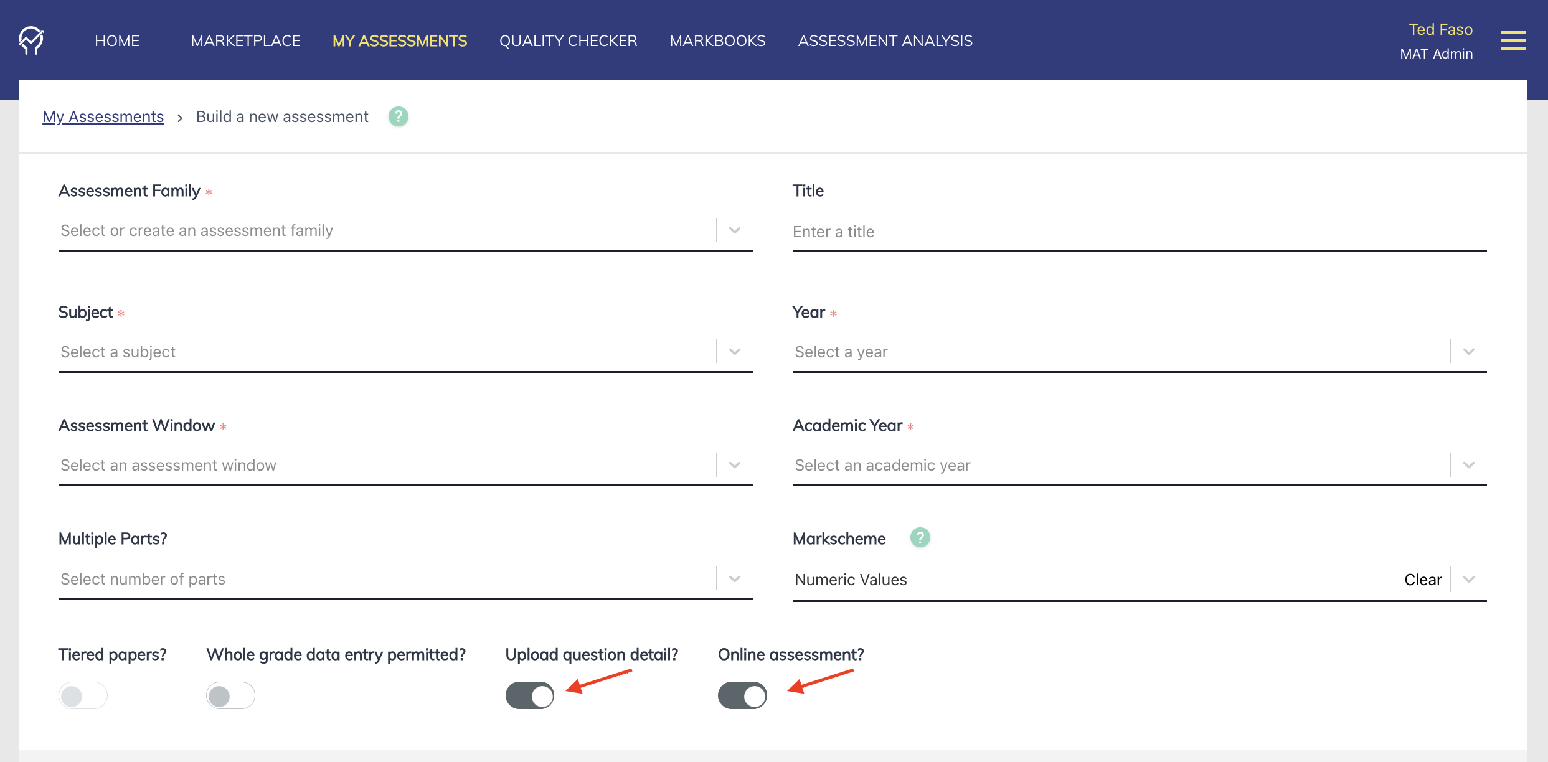Open the hamburger menu

click(x=1513, y=40)
